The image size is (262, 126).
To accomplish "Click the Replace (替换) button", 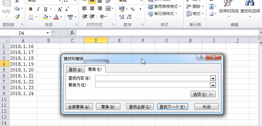I will [108, 107].
